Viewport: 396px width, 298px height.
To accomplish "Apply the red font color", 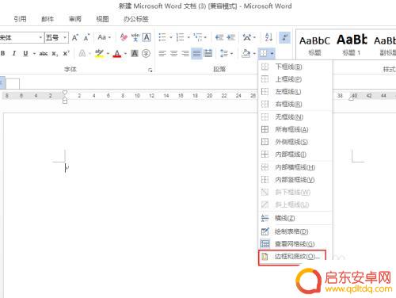I will pos(117,54).
